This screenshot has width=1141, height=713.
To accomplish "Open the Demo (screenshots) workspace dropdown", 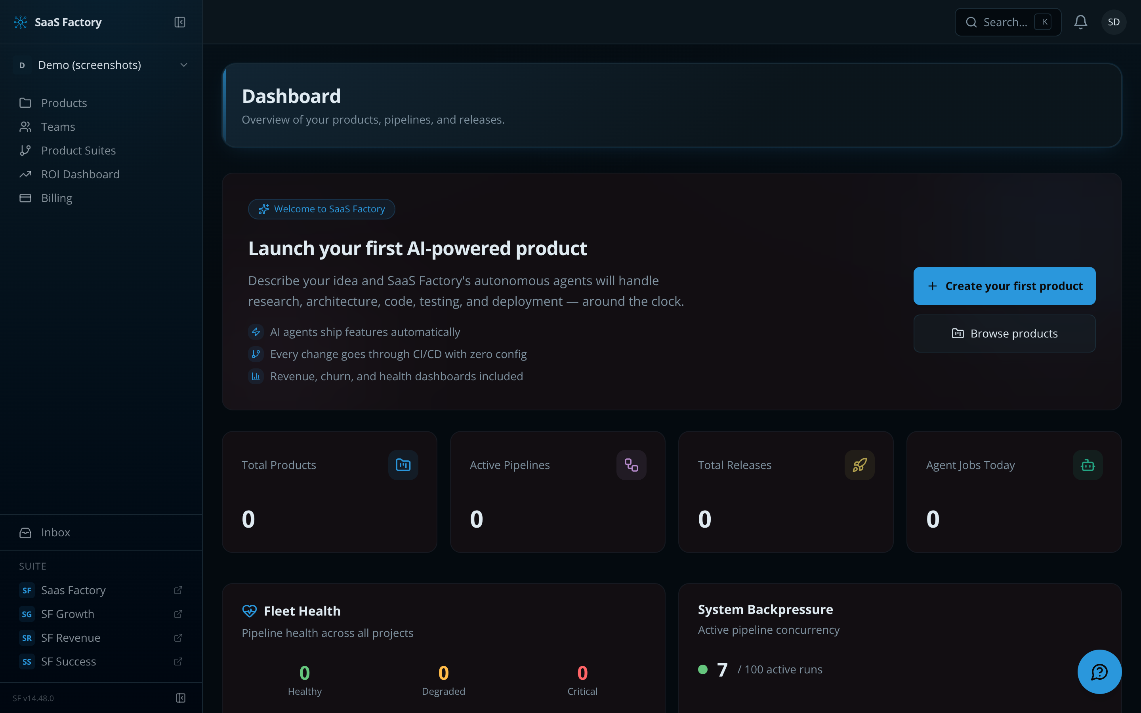I will point(101,65).
